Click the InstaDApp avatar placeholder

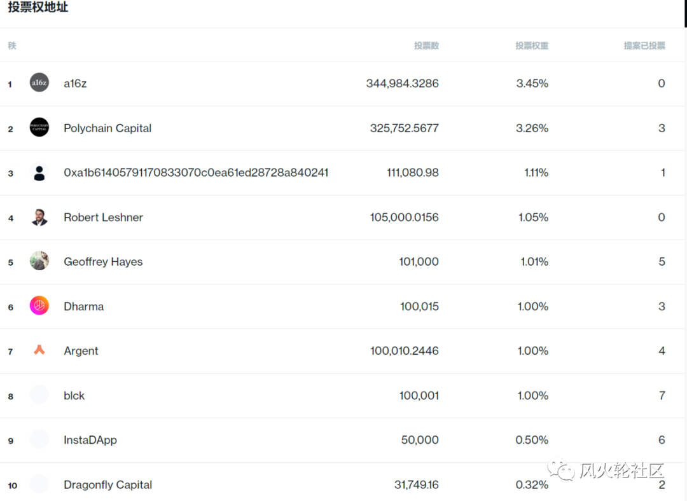point(39,439)
